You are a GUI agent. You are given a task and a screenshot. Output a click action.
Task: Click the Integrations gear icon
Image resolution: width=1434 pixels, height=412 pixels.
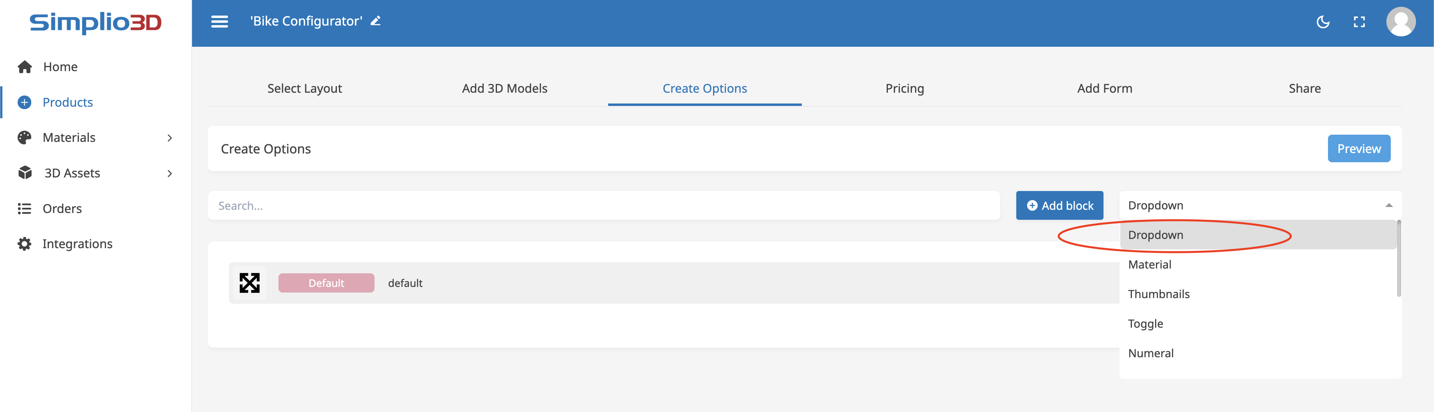tap(24, 244)
